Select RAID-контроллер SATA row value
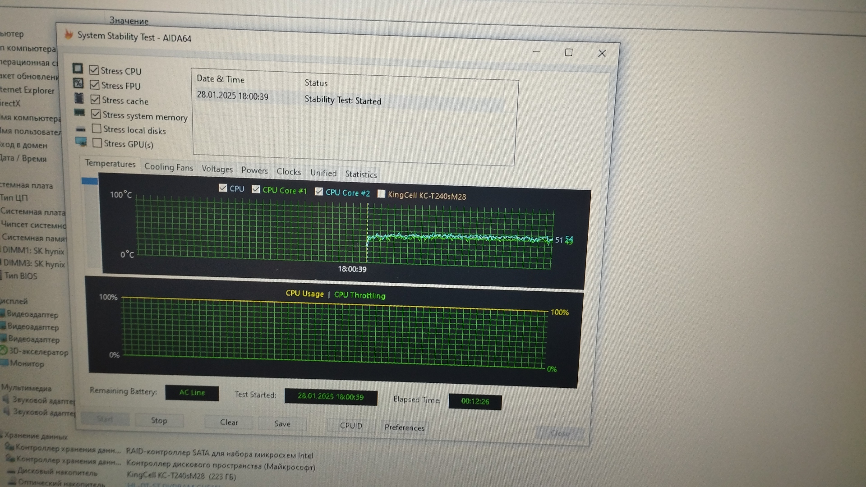Screen dimensions: 866x487 click(220, 454)
